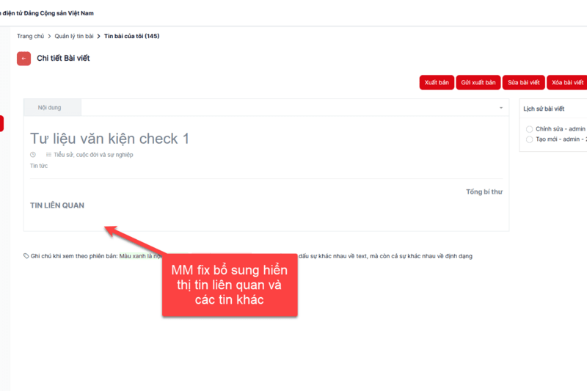
Task: Click the Lịch sử bài viết panel header
Action: coord(544,109)
